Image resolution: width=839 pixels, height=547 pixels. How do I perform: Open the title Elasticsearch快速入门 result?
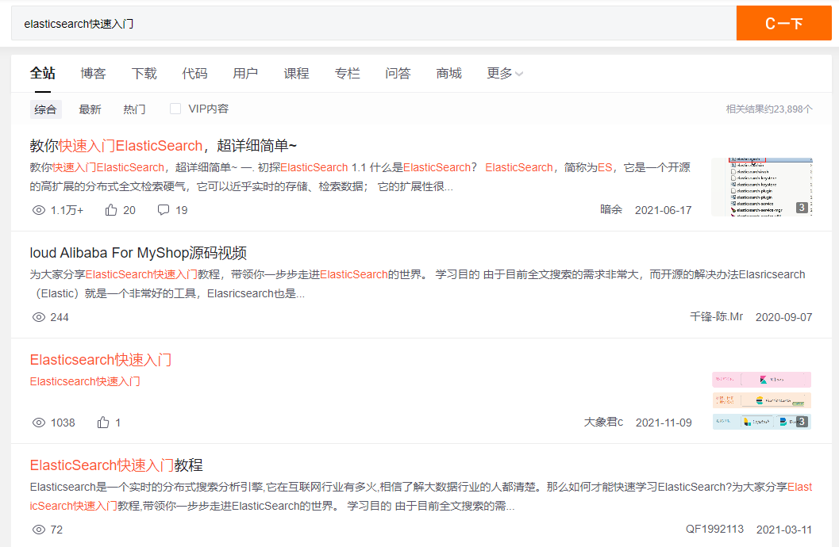pos(101,359)
